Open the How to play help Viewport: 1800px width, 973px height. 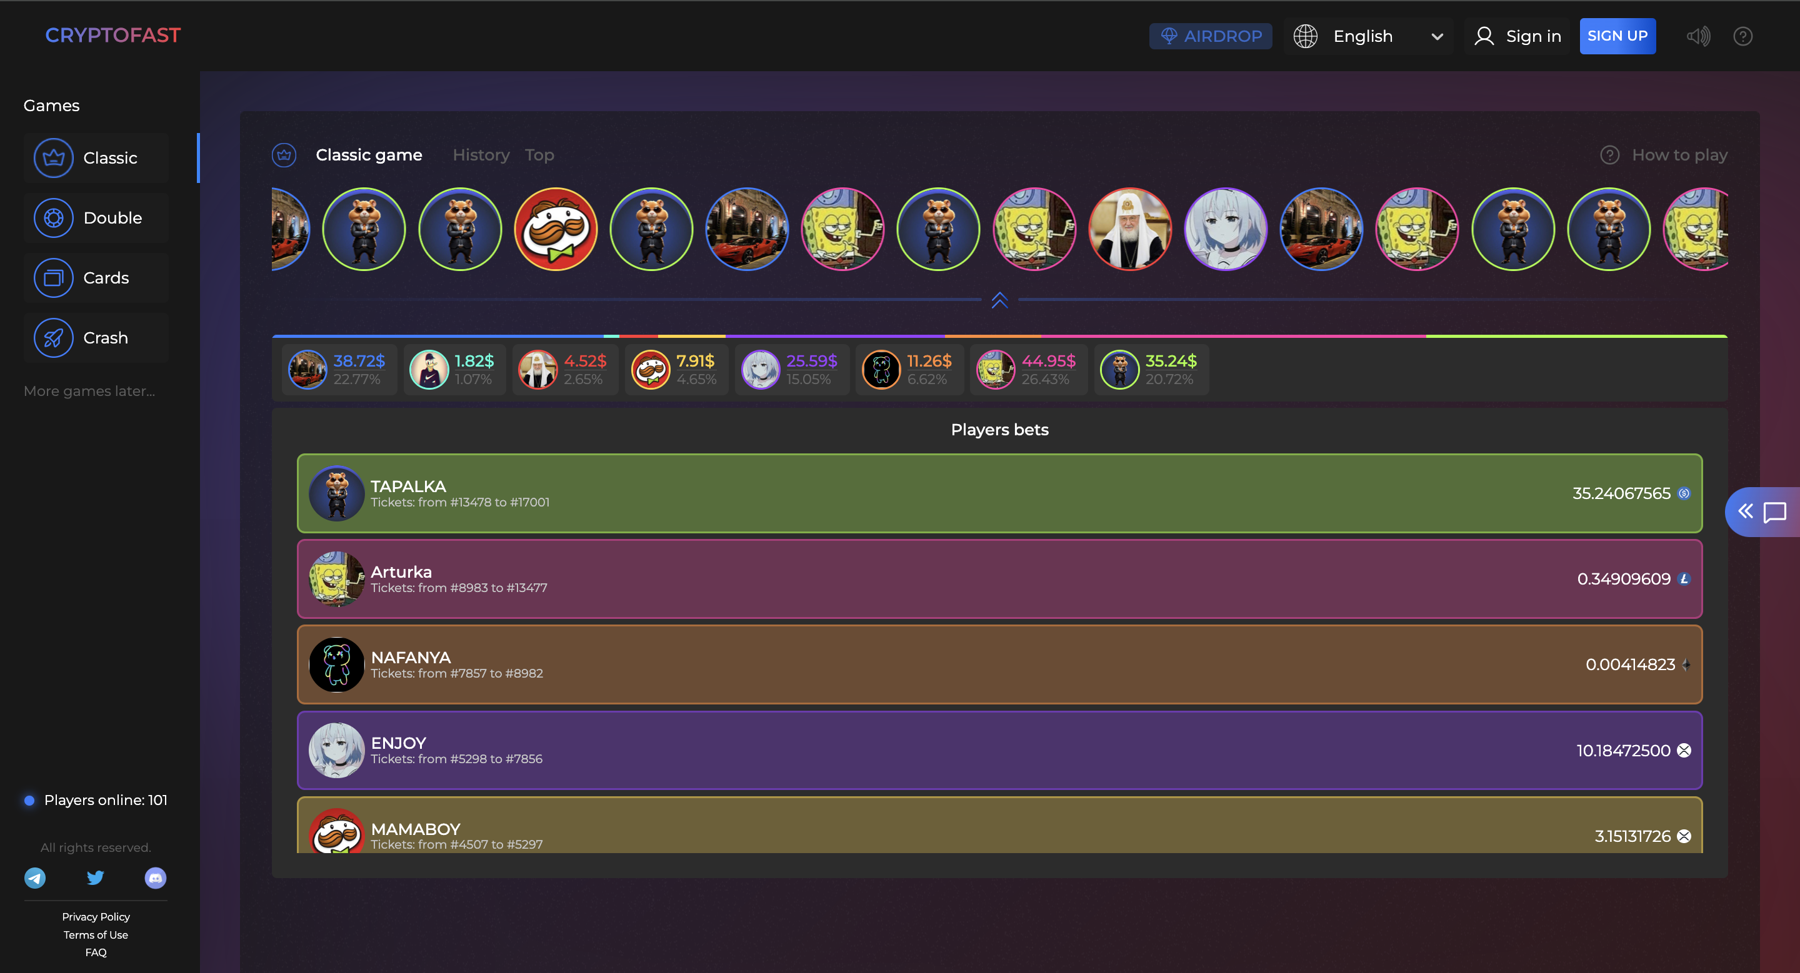[1663, 155]
